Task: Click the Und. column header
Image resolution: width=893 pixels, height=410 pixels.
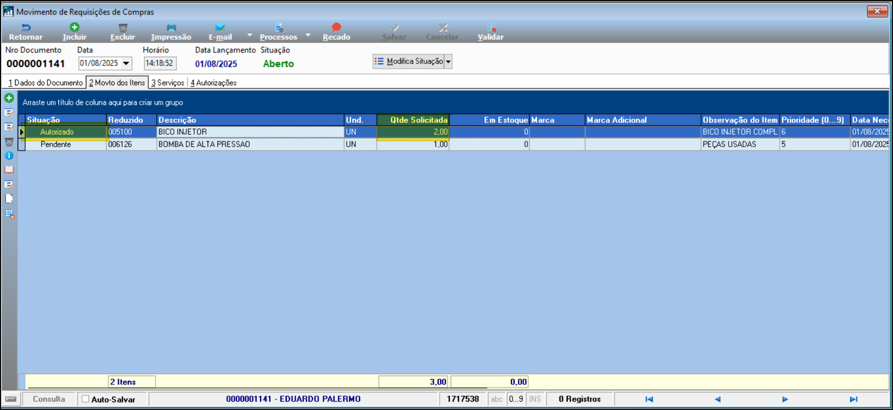Action: (x=361, y=120)
